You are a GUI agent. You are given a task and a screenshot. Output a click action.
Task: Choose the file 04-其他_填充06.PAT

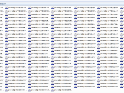tap(18, 70)
